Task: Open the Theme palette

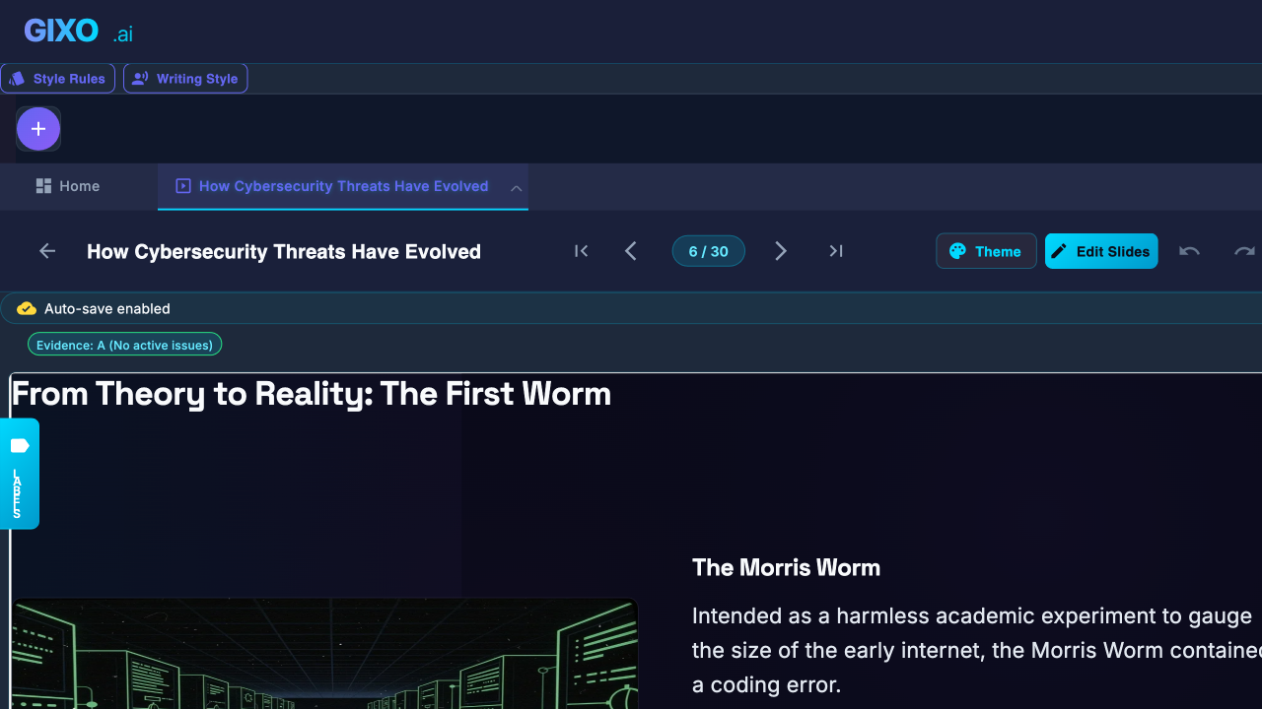Action: coord(986,251)
